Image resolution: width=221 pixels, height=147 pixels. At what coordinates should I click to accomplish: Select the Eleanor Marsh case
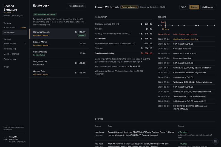tap(59, 44)
